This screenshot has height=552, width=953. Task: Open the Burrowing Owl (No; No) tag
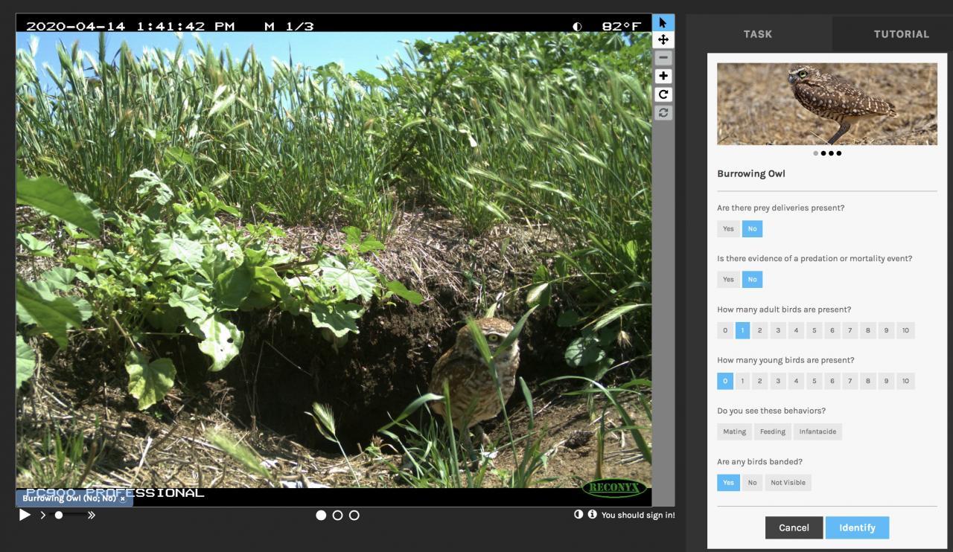(x=68, y=499)
